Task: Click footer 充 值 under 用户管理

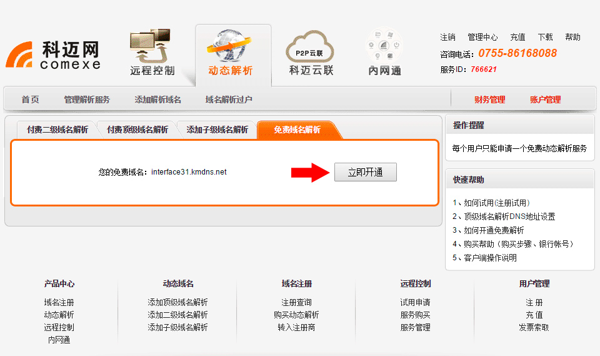Action: pyautogui.click(x=534, y=315)
